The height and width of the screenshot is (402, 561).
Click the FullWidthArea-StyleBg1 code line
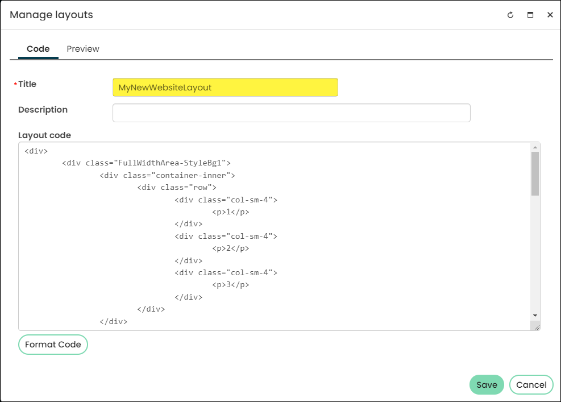click(146, 163)
